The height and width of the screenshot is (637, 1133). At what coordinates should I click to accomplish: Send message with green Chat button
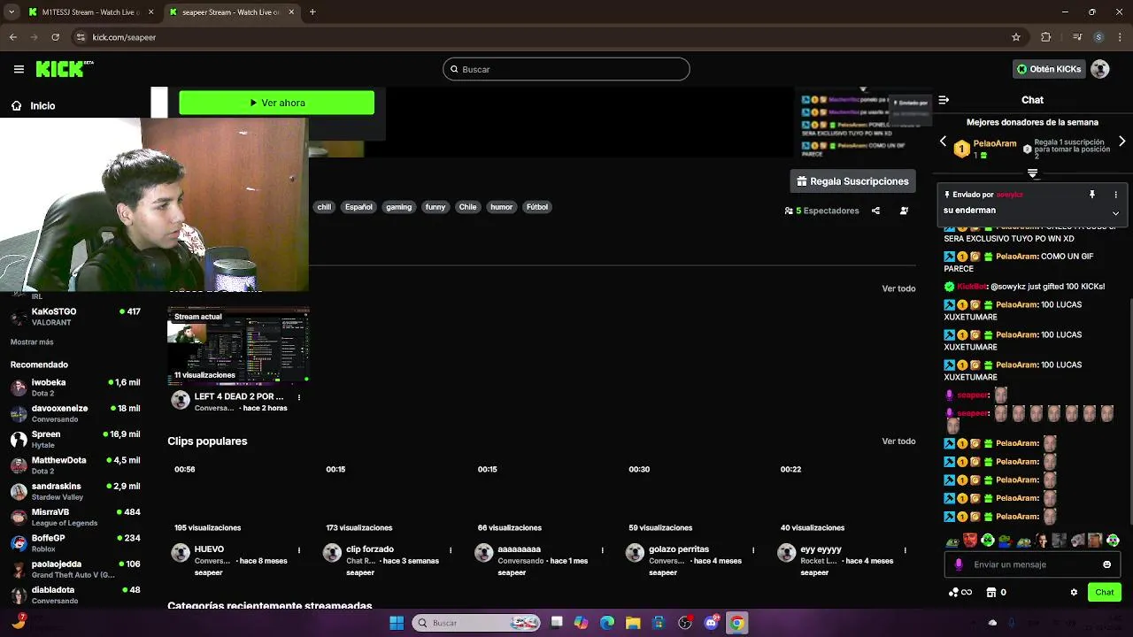pyautogui.click(x=1105, y=592)
